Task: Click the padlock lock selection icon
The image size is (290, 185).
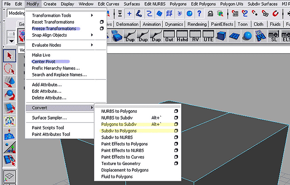Action: click(x=210, y=13)
